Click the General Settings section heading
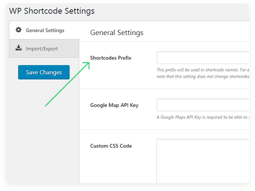Viewport: 255px width, 191px height. [117, 33]
